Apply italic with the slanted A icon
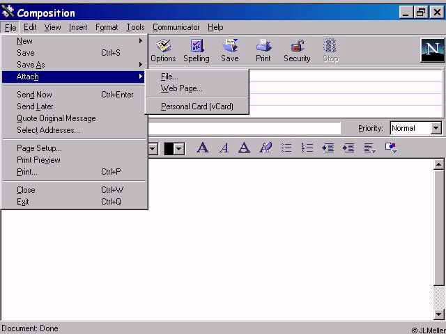Image resolution: width=446 pixels, height=334 pixels. tap(224, 148)
